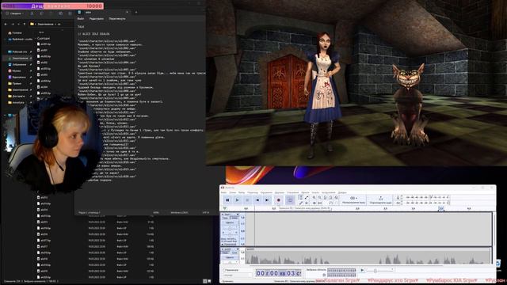507x285 pixels.
Task: Switch Explorer to details view in the status bar
Action: pos(204,281)
